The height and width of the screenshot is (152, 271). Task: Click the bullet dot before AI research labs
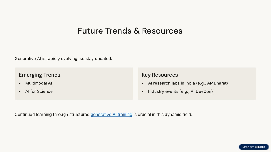click(143, 83)
